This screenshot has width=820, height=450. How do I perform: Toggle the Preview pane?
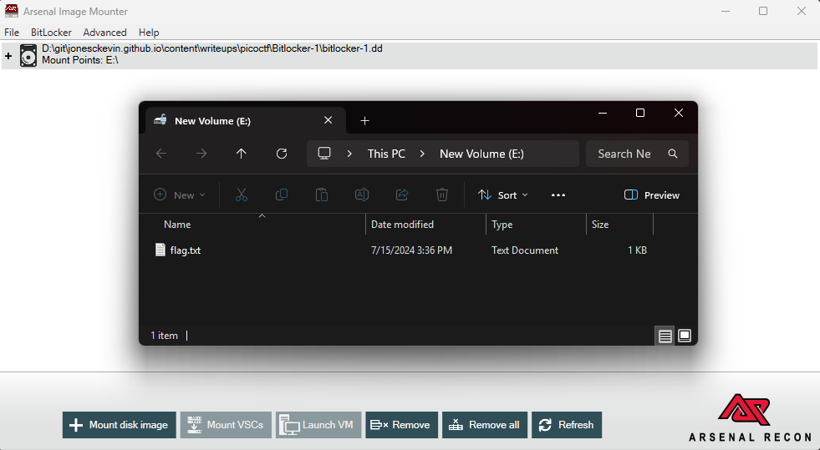pos(652,195)
